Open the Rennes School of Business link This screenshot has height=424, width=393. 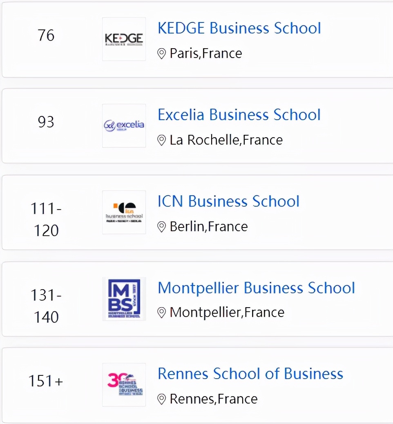(250, 374)
